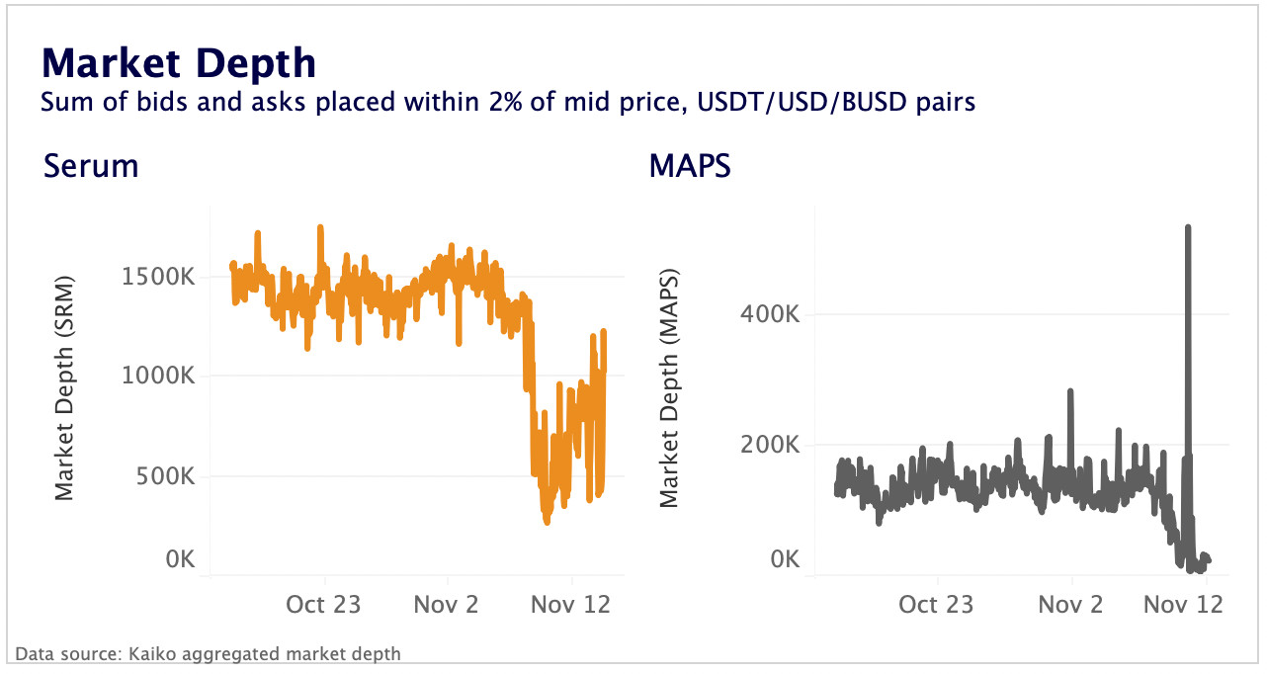Click the 400K tick on the MAPS chart
Image resolution: width=1267 pixels, height=674 pixels.
(x=769, y=315)
